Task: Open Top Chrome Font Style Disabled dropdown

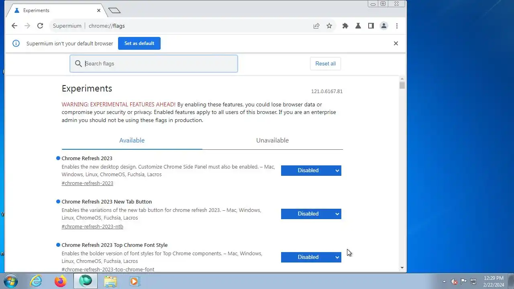Action: 311,257
